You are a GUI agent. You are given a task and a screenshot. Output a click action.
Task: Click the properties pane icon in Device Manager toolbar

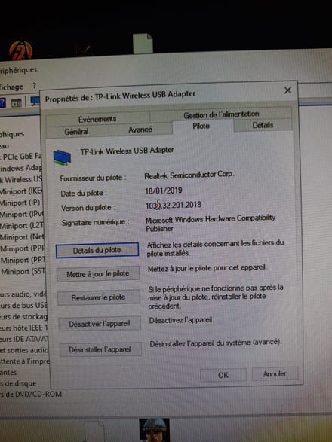pos(17,102)
